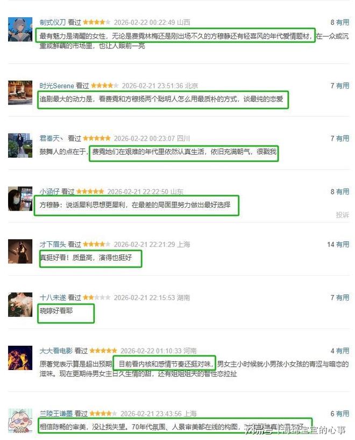The image size is (355, 440).
Task: Open 制式仪刀 user avatar
Action: pyautogui.click(x=20, y=30)
